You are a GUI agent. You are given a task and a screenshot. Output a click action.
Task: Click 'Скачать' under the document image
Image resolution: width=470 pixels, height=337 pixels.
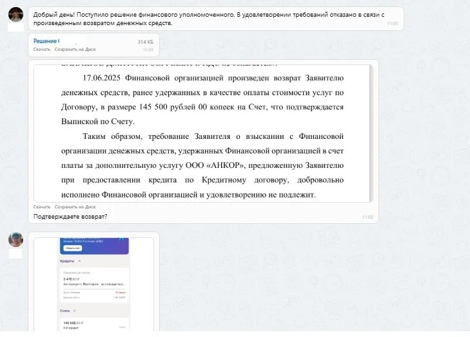[x=42, y=206]
